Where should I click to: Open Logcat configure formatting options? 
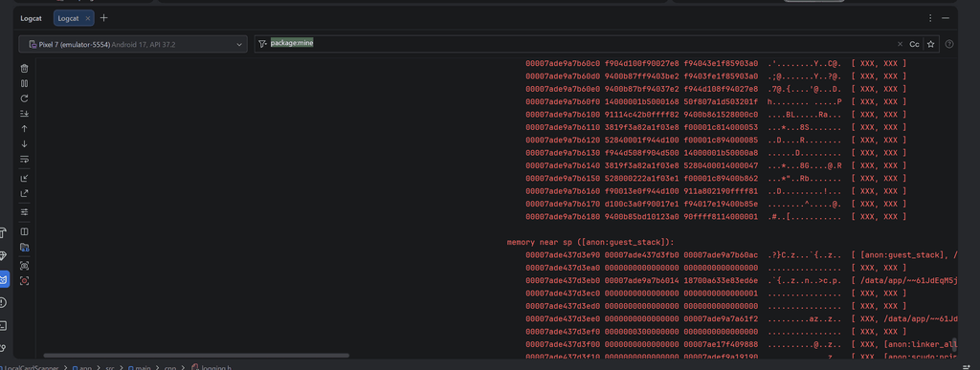pos(24,212)
